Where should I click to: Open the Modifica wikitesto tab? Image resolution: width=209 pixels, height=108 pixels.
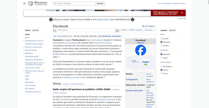pyautogui.click(x=136, y=30)
